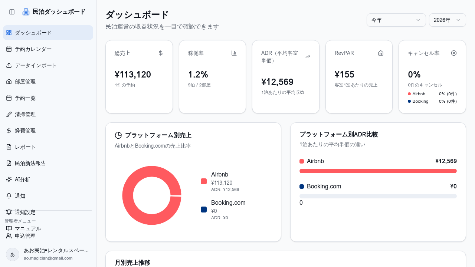Select the grid icon beside ダッシュボード
The width and height of the screenshot is (475, 267).
click(9, 33)
